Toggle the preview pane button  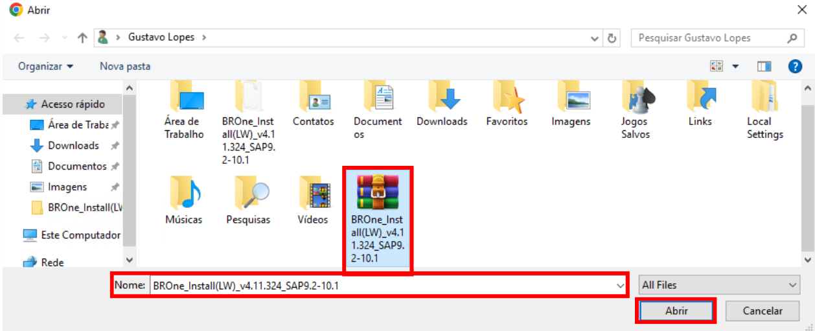pos(764,66)
